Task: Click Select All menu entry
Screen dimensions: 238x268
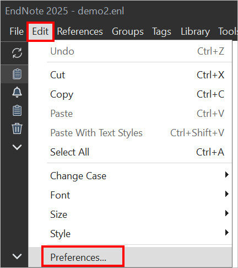Action: (x=139, y=152)
